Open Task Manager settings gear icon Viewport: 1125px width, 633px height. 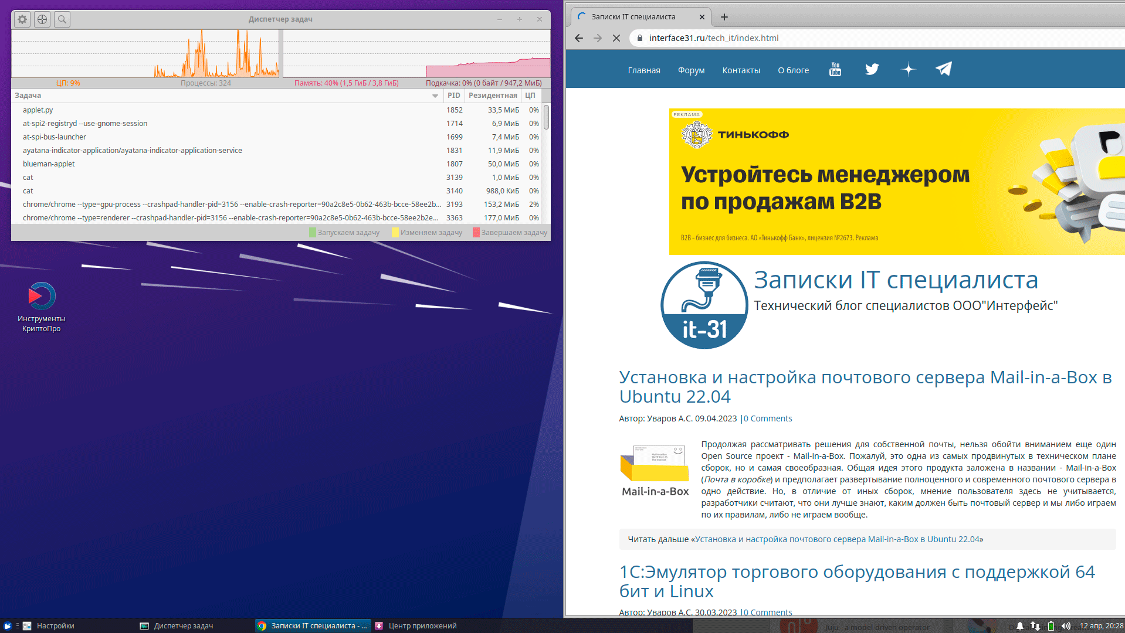22,19
